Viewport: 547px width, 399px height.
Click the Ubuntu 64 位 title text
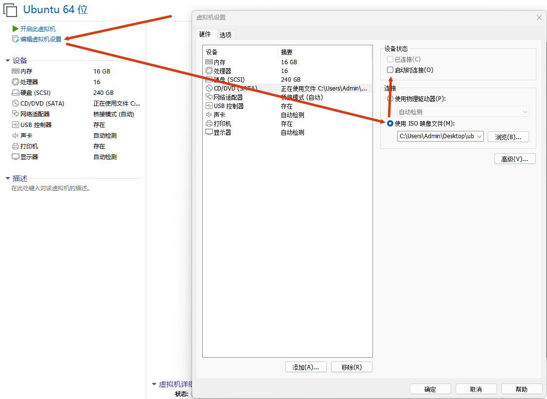[x=55, y=9]
